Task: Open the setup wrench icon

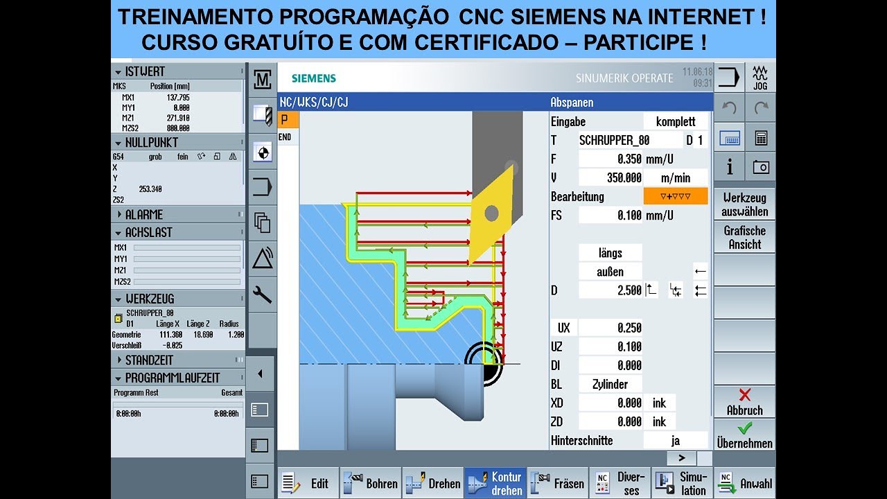Action: coord(262,295)
